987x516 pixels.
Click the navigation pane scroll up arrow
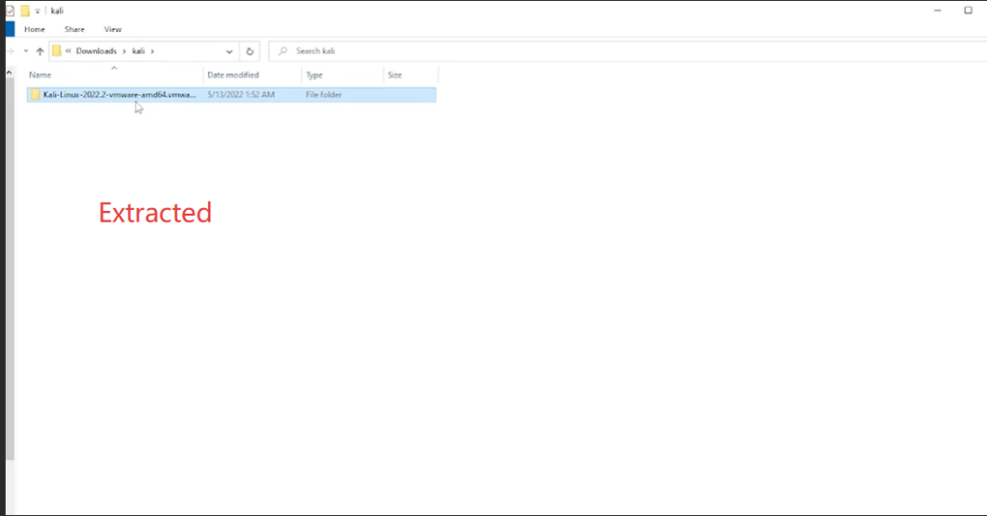pyautogui.click(x=10, y=73)
